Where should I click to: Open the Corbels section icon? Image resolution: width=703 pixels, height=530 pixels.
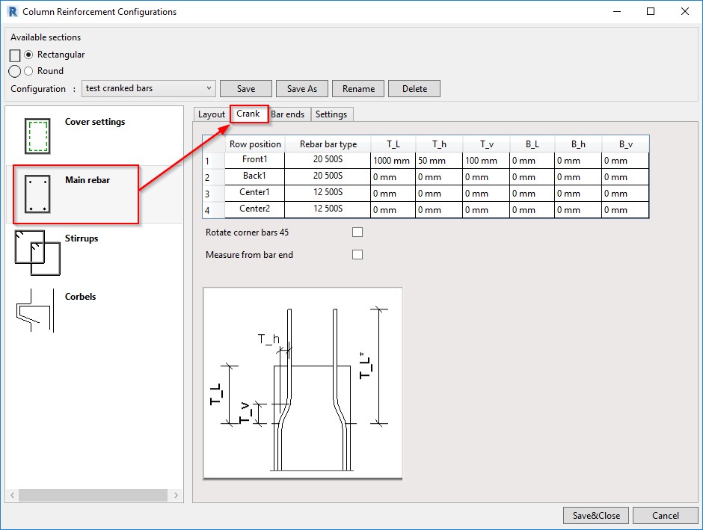[35, 310]
